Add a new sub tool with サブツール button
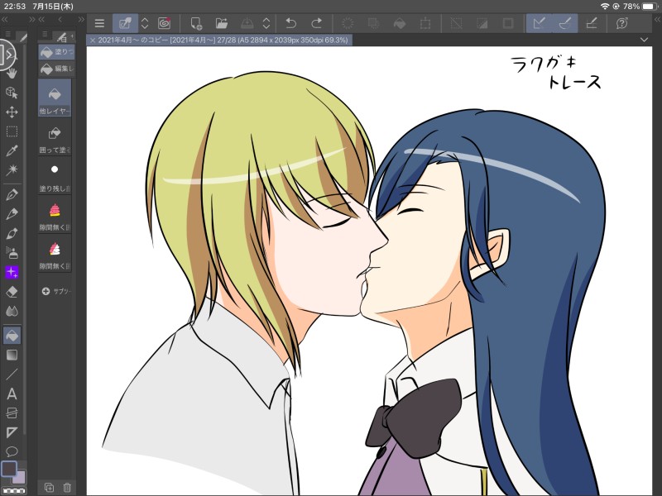The height and width of the screenshot is (496, 662). 56,291
